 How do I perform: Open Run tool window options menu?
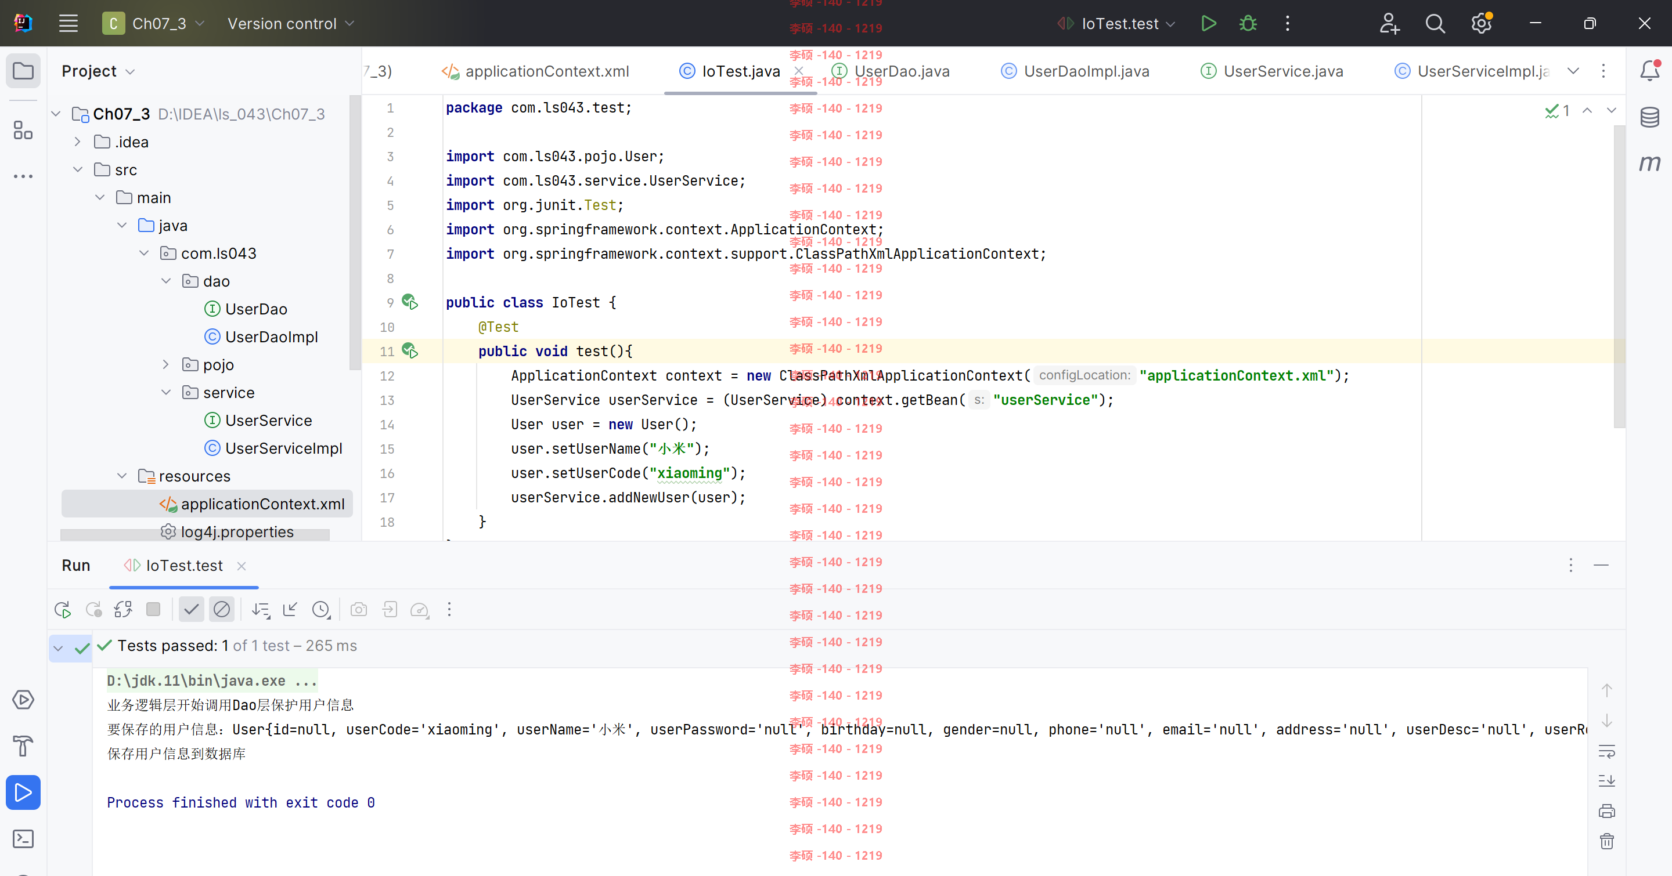pyautogui.click(x=1570, y=566)
